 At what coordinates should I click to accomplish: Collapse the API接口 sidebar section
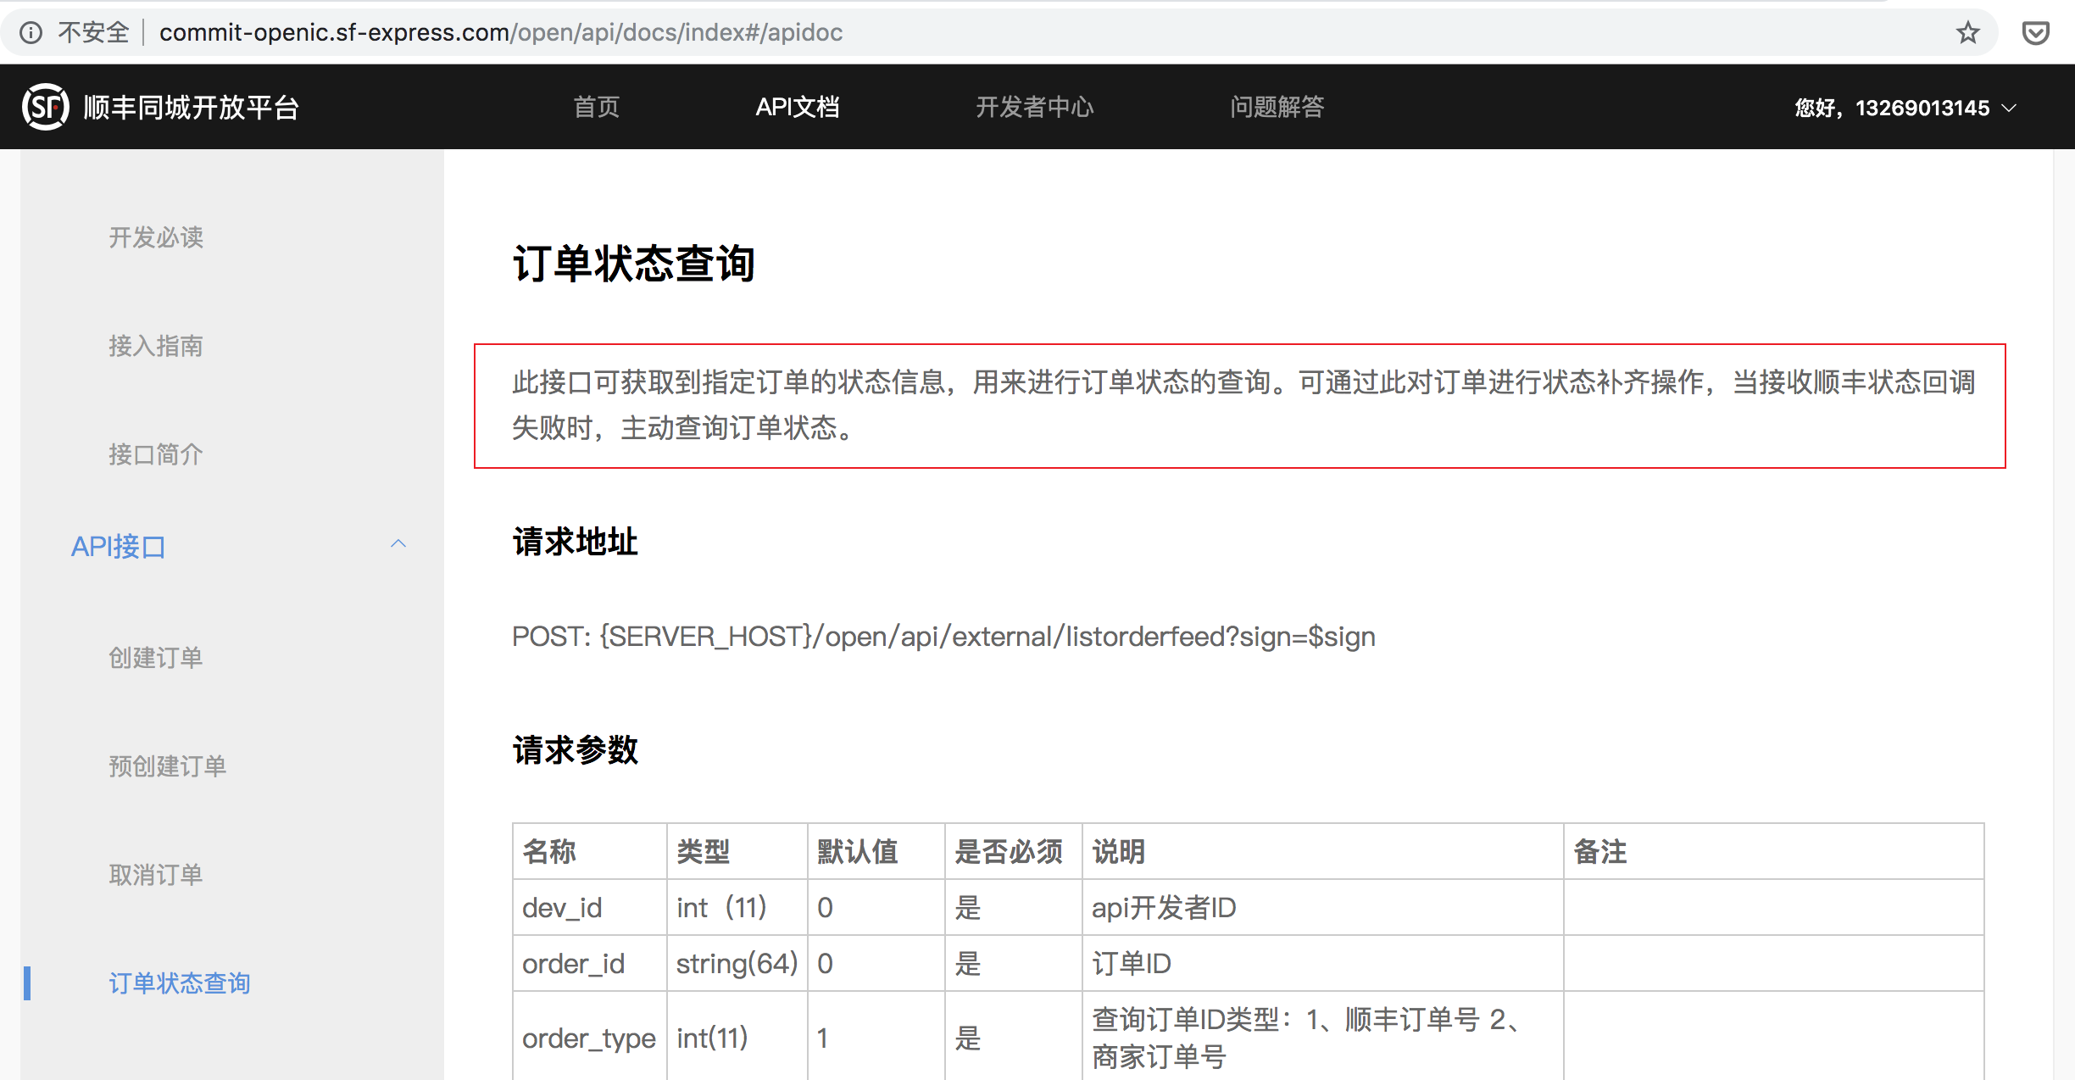click(398, 544)
